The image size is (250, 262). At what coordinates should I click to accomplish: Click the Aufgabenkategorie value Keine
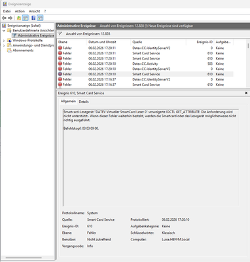(166, 226)
